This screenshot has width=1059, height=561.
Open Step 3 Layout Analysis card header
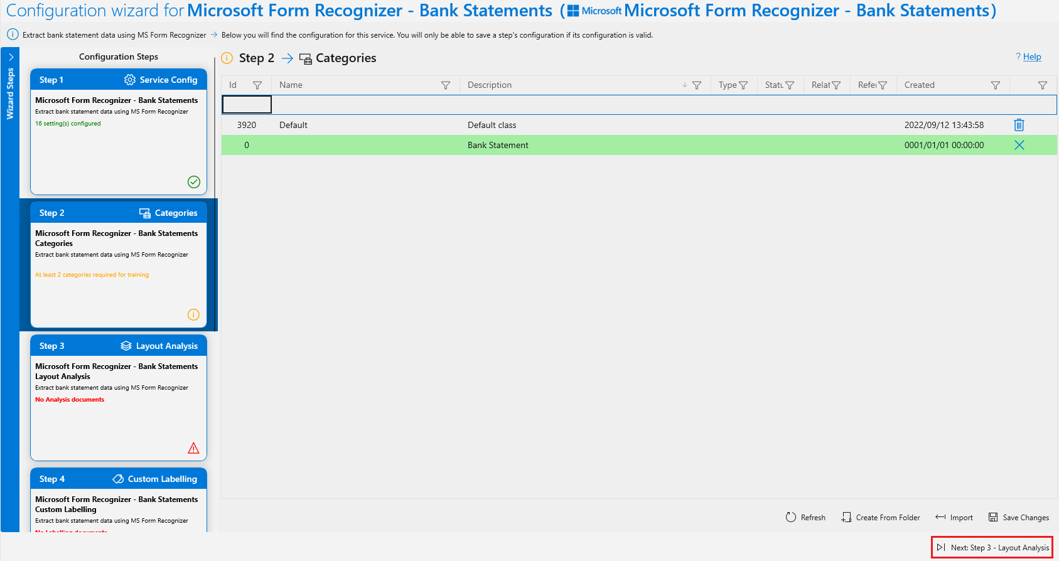(x=119, y=346)
